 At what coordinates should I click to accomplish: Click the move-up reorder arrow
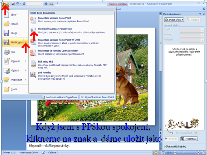[x=172, y=133]
